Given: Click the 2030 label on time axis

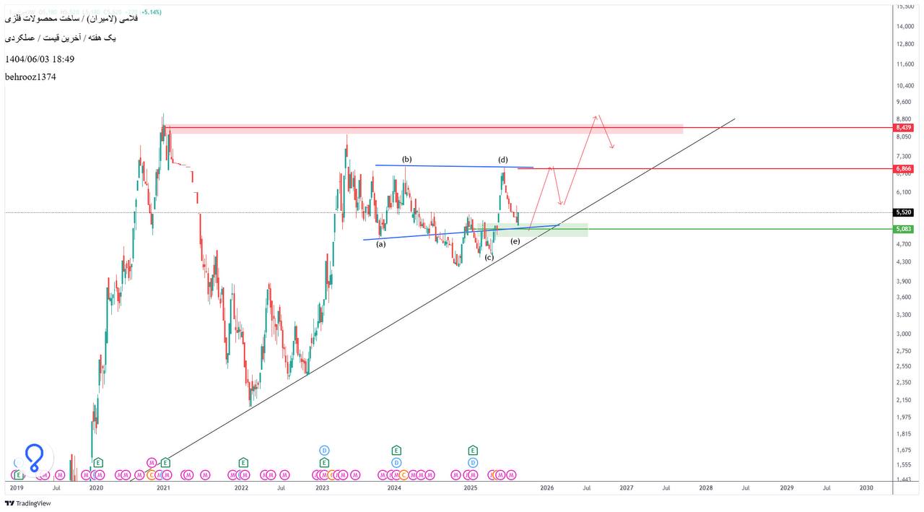Looking at the screenshot, I should 866,488.
